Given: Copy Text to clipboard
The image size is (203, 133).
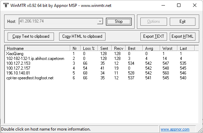Looking at the screenshot, I should click(x=31, y=37).
